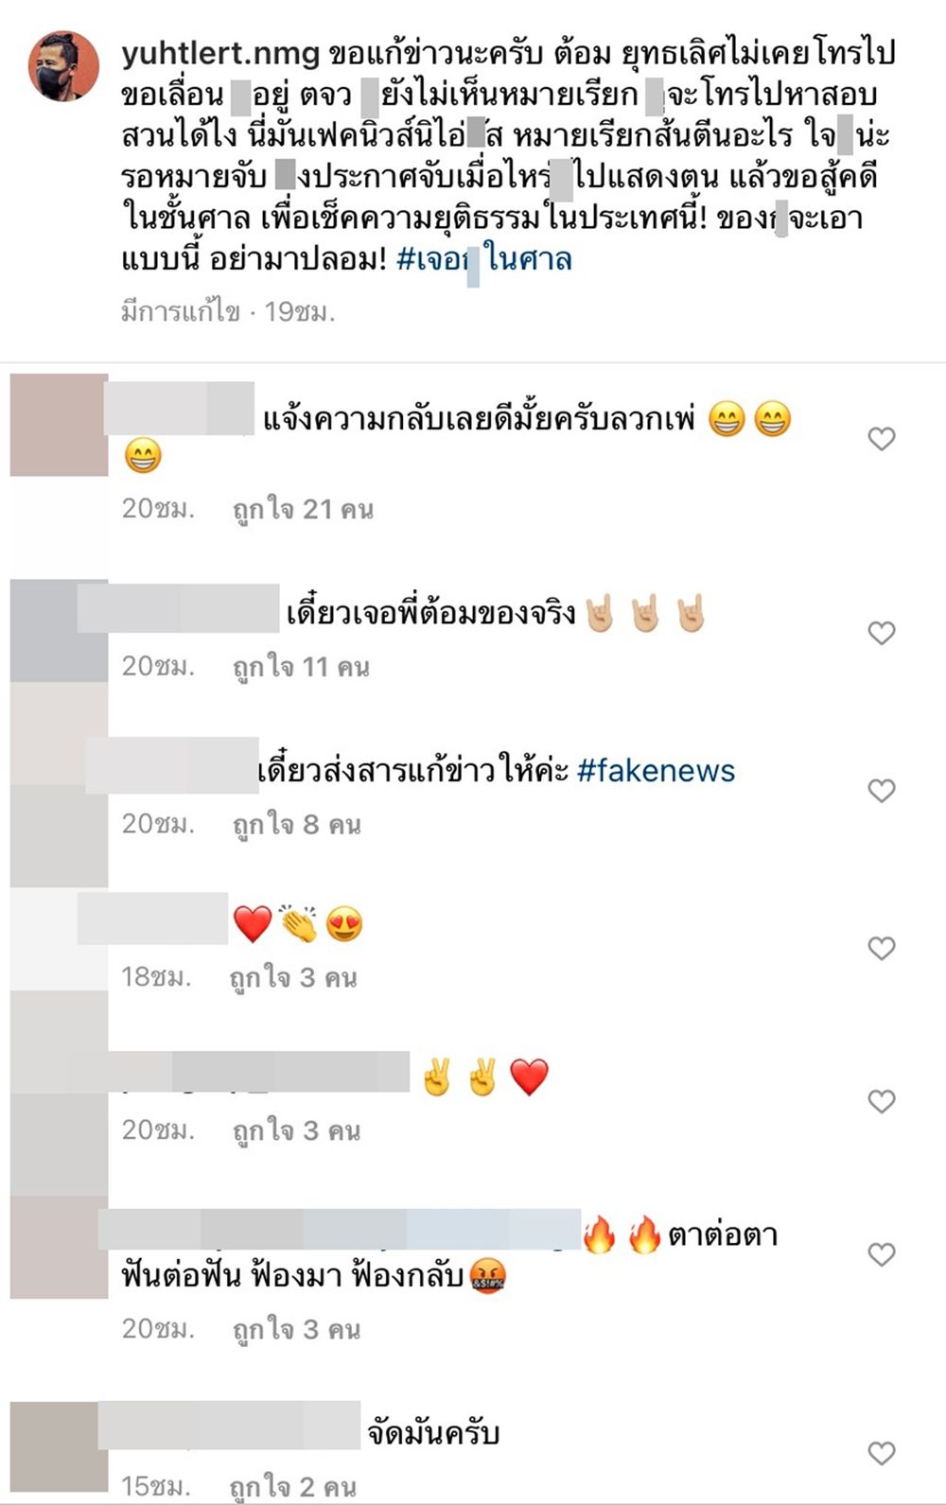The image size is (946, 1505).
Task: Tap heart on rock-hand emoji comment
Action: [882, 633]
